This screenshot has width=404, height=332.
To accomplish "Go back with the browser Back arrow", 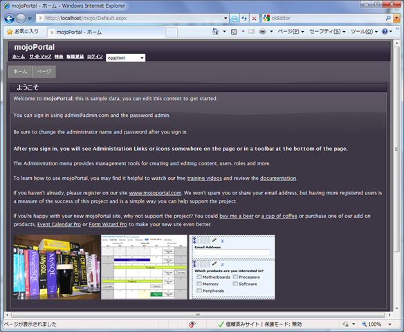I will (9, 18).
